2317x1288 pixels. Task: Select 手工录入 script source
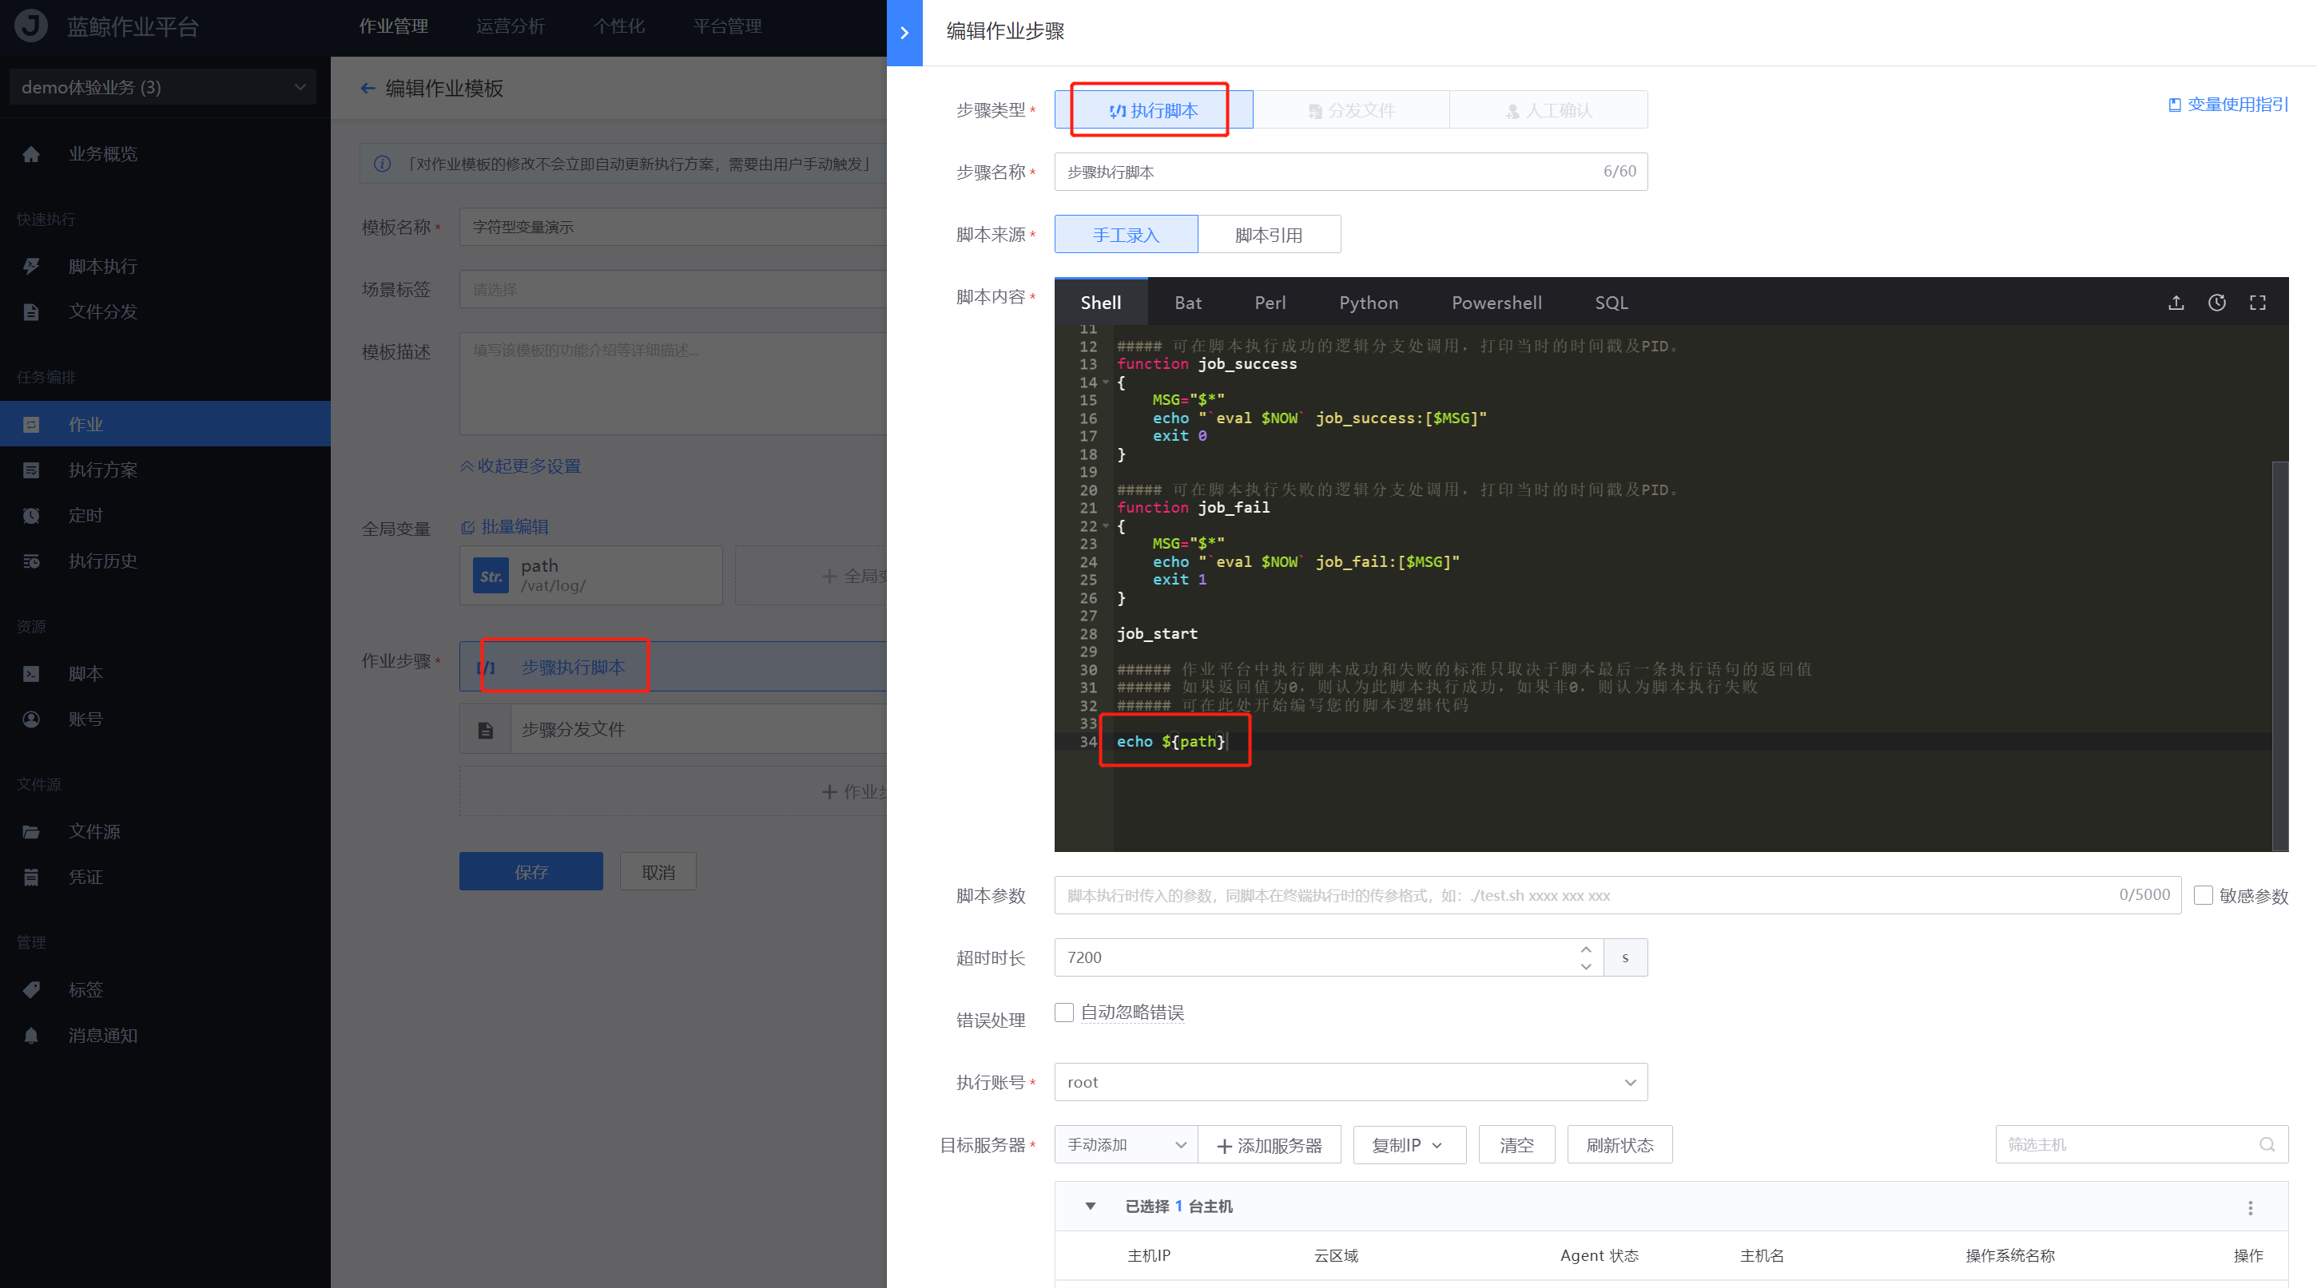1126,235
